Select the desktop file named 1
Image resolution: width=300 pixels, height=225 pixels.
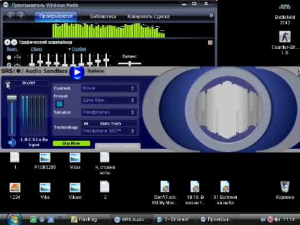15,161
